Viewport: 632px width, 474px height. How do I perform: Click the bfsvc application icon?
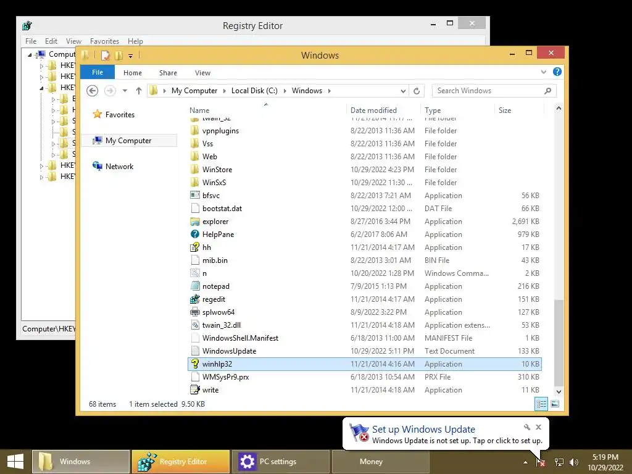(194, 196)
